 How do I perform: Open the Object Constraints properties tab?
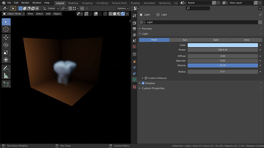(134, 74)
